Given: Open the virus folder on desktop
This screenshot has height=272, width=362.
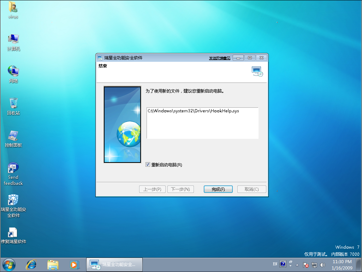Looking at the screenshot, I should point(13,10).
